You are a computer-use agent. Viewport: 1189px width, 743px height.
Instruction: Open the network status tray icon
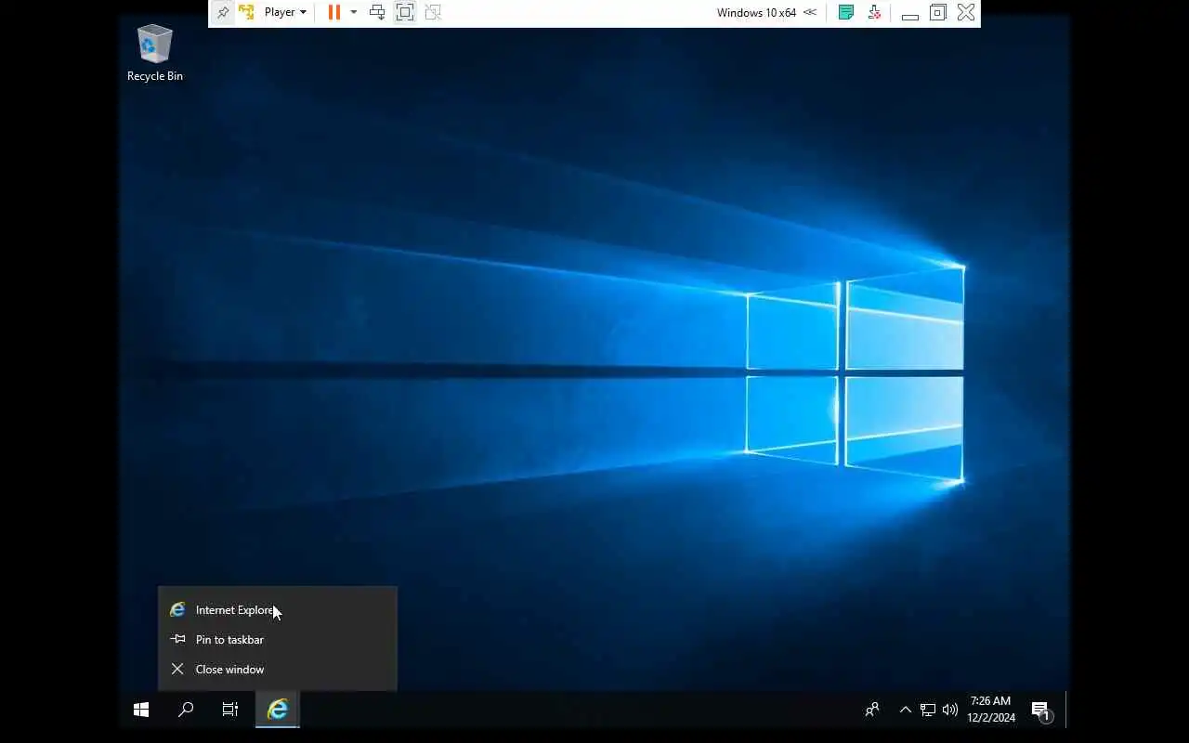(x=927, y=710)
